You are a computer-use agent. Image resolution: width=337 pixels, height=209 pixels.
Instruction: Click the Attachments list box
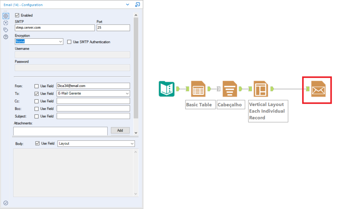point(61,131)
